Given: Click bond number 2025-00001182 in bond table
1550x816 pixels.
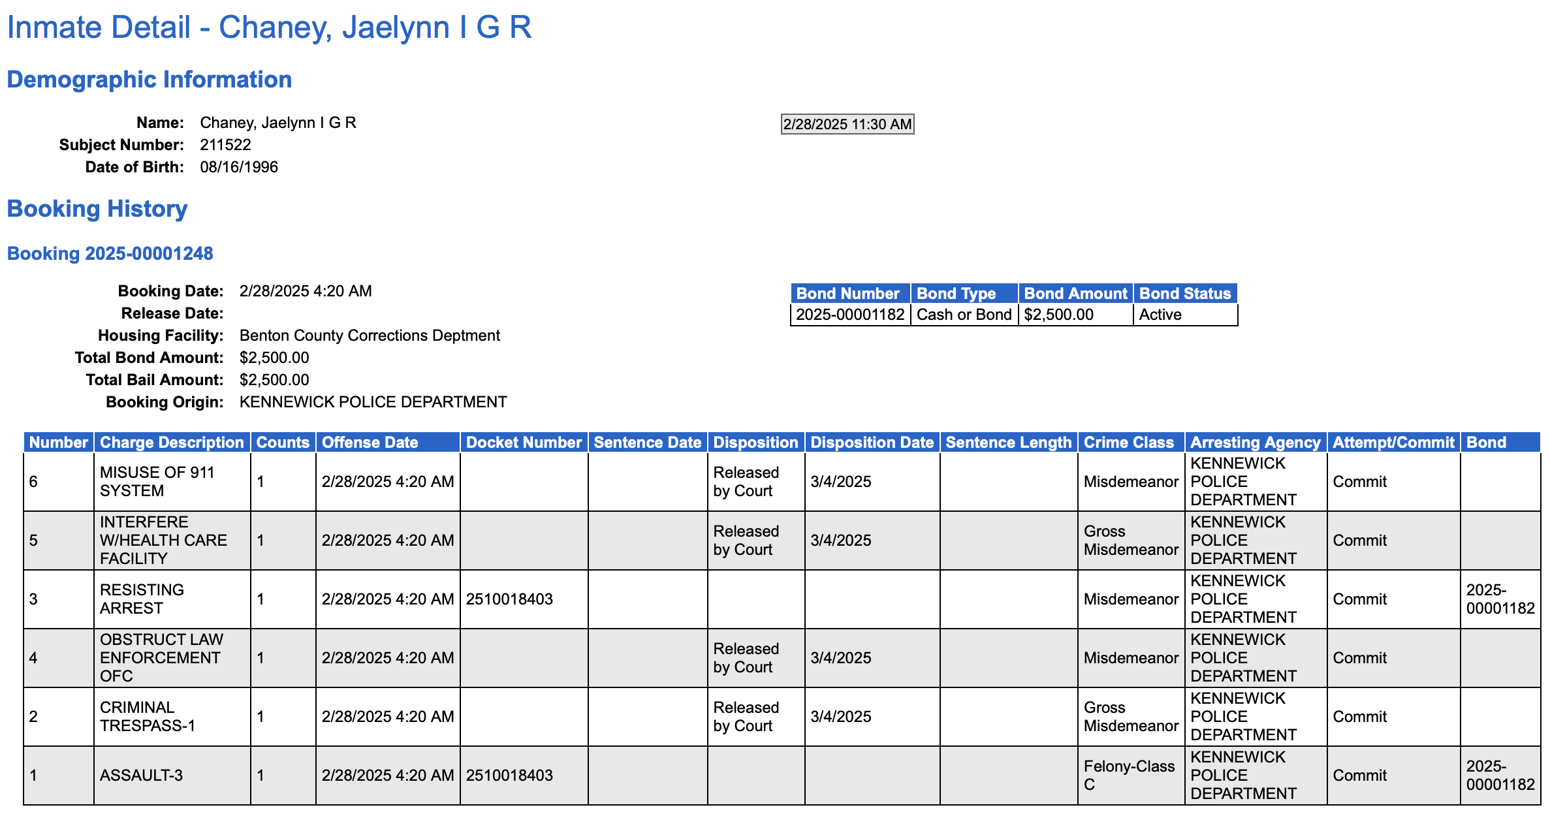Looking at the screenshot, I should (850, 315).
